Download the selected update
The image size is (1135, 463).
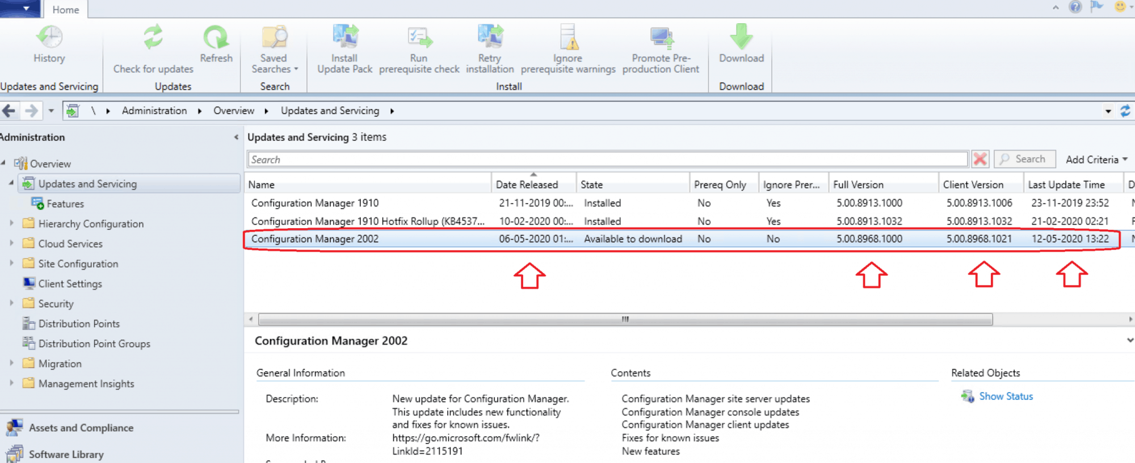(x=741, y=44)
